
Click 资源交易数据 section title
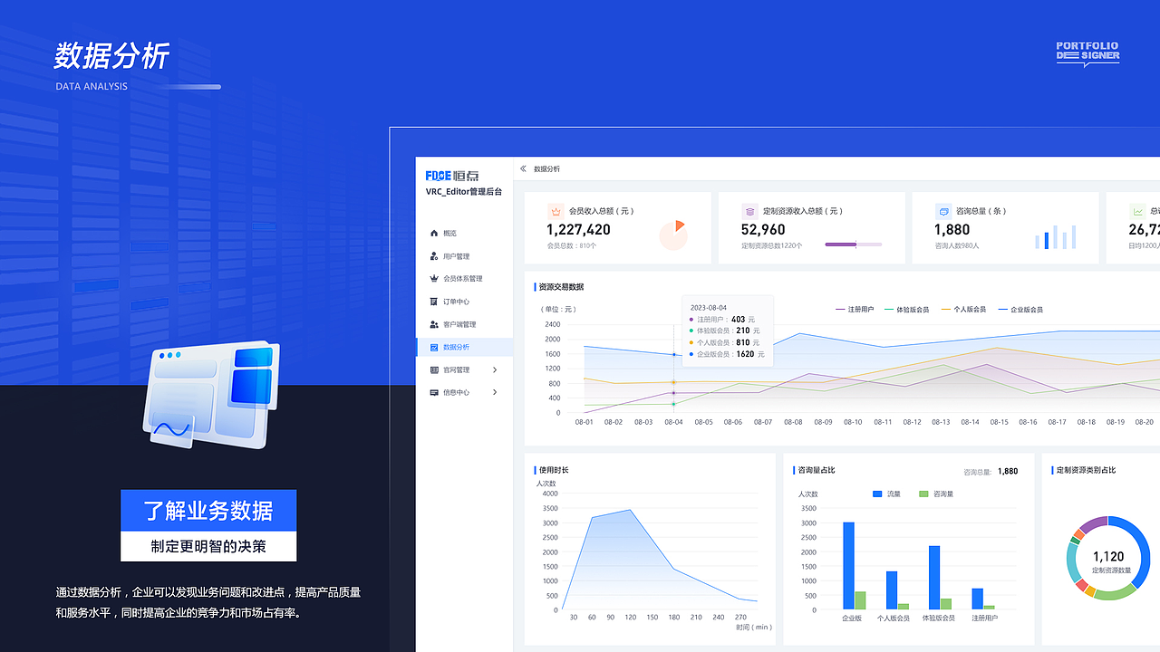coord(561,287)
